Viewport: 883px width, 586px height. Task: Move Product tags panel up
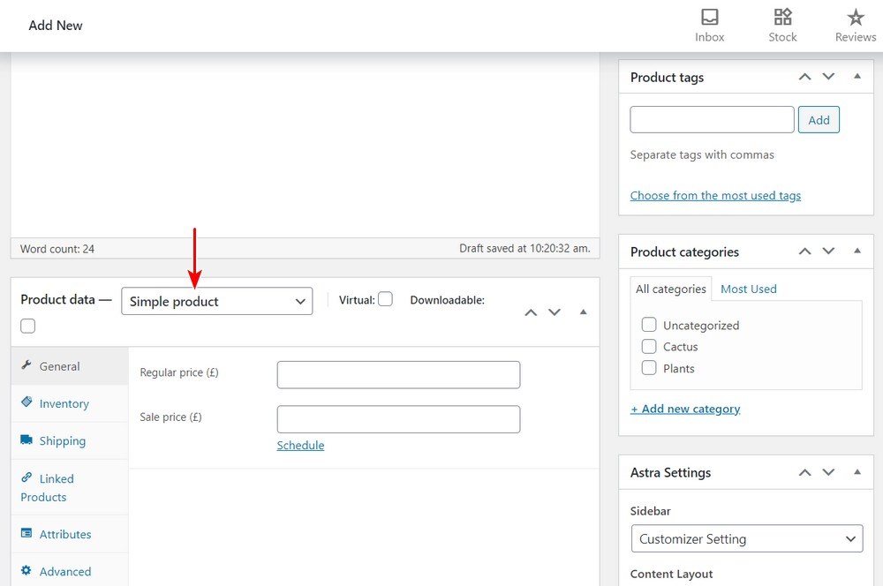tap(804, 77)
